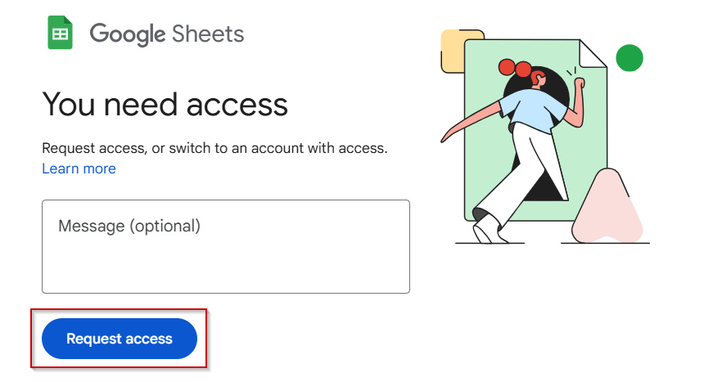Image resolution: width=704 pixels, height=382 pixels.
Task: Click the Google Sheets logo text
Action: (x=166, y=34)
